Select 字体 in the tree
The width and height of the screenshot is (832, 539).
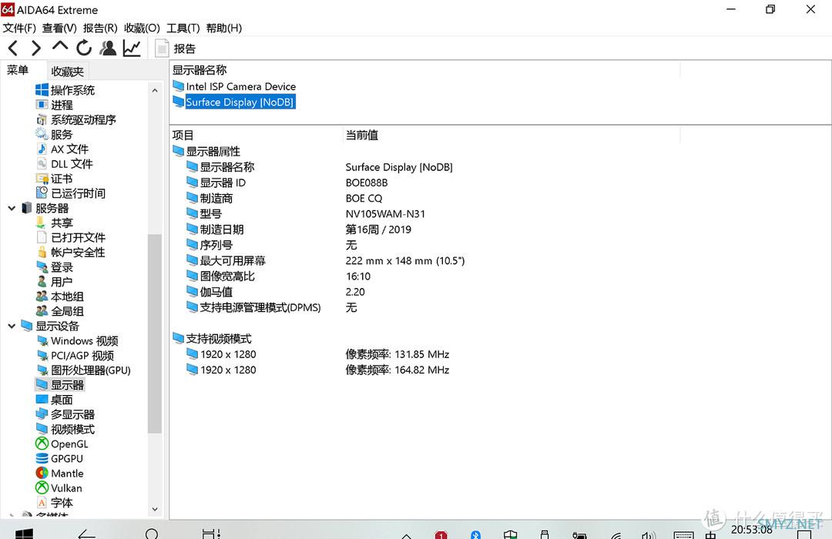coord(54,502)
